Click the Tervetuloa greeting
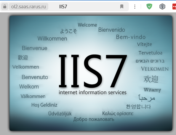The height and width of the screenshot is (135, 176). pos(151,53)
